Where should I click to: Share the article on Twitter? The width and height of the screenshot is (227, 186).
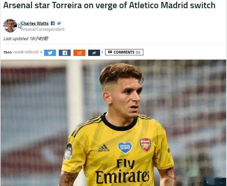click(x=50, y=53)
